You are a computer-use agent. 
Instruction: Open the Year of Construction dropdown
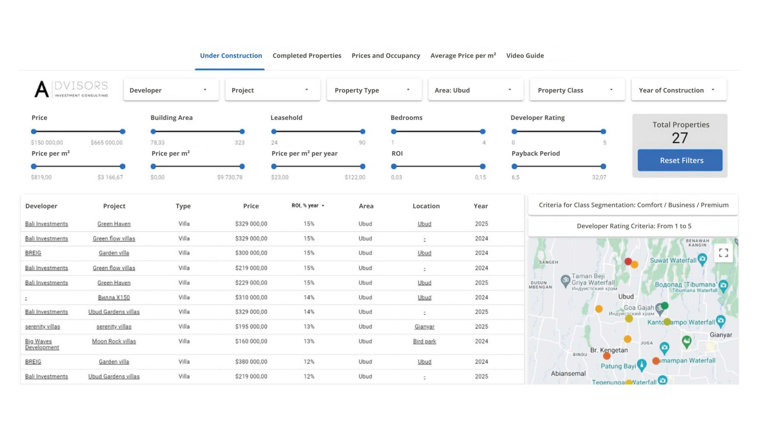coord(678,90)
